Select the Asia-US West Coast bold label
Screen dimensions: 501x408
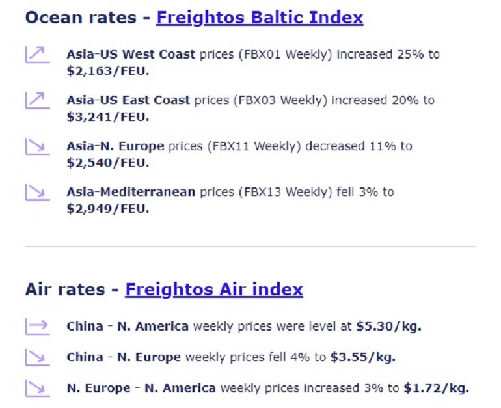tap(131, 54)
